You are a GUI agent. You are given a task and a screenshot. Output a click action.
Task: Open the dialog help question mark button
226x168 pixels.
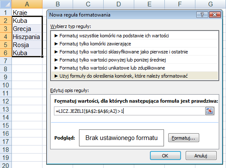[x=202, y=15]
